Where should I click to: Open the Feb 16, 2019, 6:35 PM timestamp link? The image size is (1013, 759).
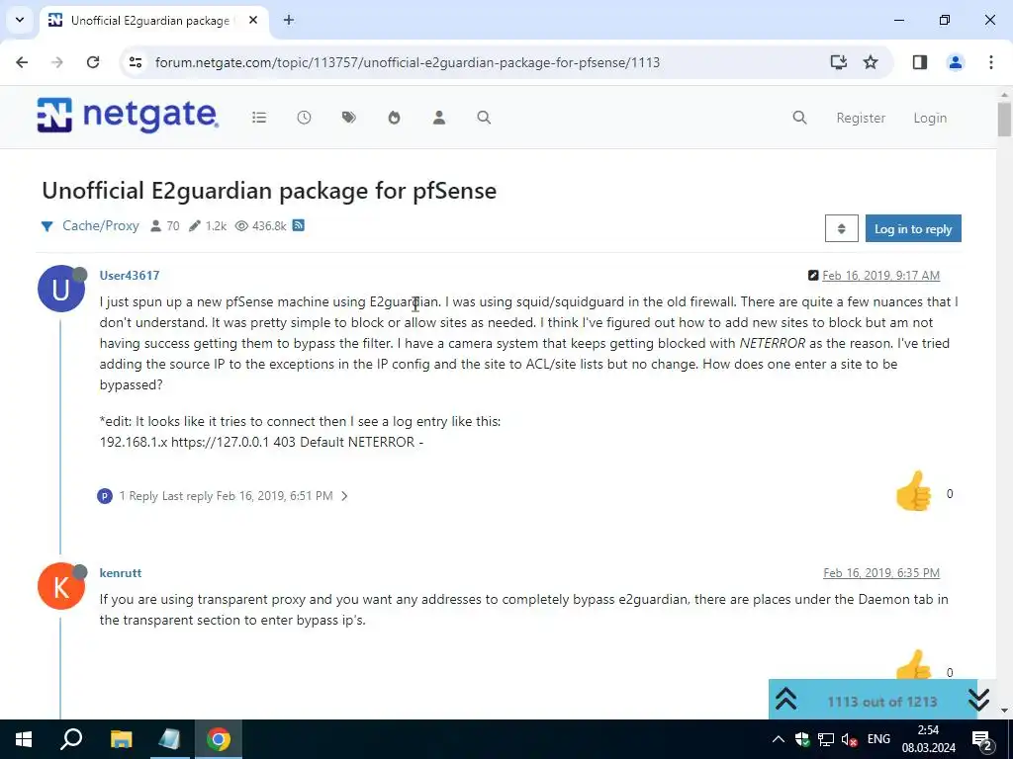[x=881, y=572]
